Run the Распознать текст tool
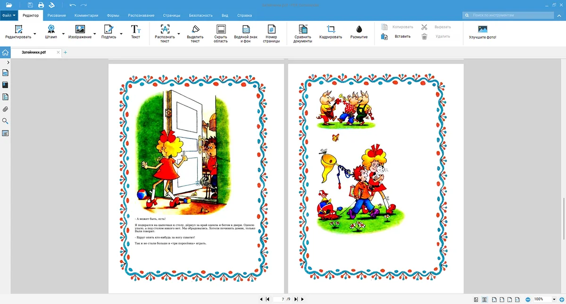566x304 pixels. coord(165,34)
